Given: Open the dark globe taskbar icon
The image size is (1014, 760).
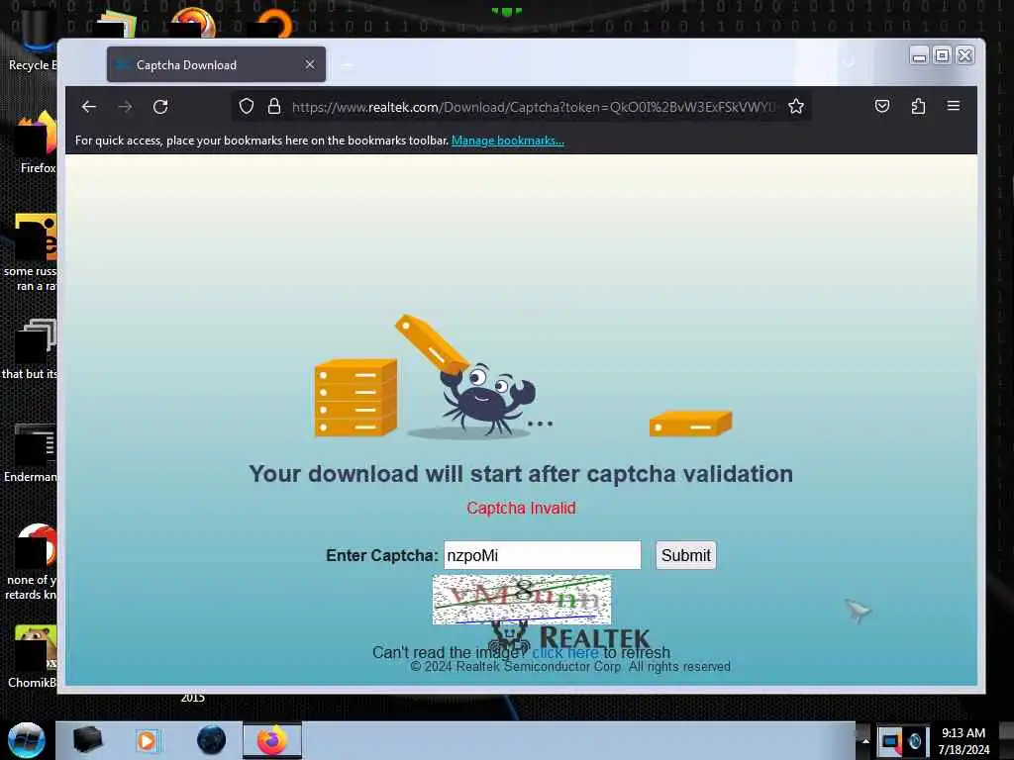Looking at the screenshot, I should pyautogui.click(x=212, y=740).
